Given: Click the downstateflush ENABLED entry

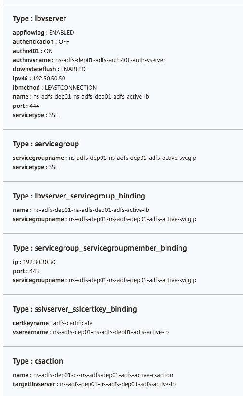Looking at the screenshot, I should click(x=73, y=69).
